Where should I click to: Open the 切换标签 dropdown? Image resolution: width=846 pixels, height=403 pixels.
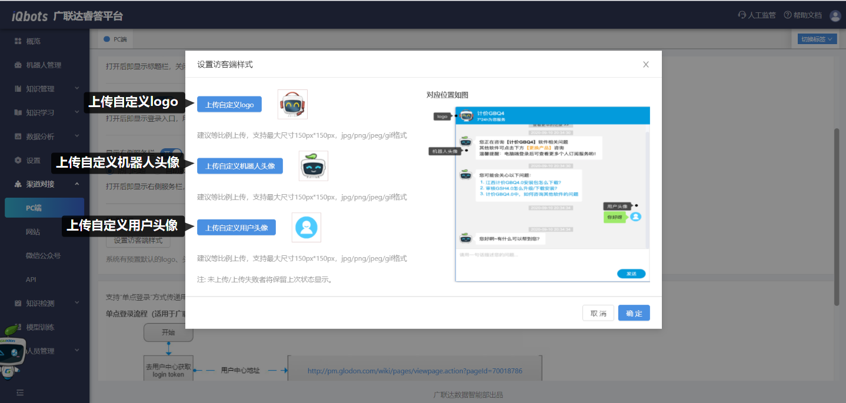(x=815, y=39)
